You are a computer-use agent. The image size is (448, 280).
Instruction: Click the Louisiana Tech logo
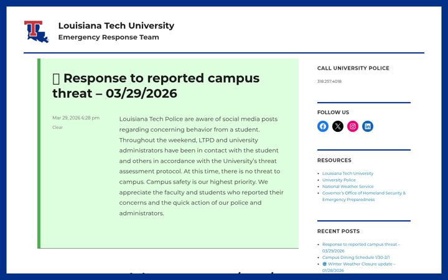point(36,32)
